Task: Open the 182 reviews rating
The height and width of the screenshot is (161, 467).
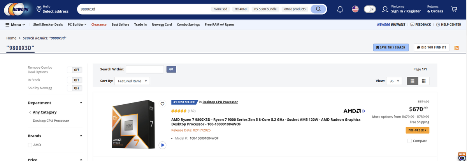Action: 183,111
